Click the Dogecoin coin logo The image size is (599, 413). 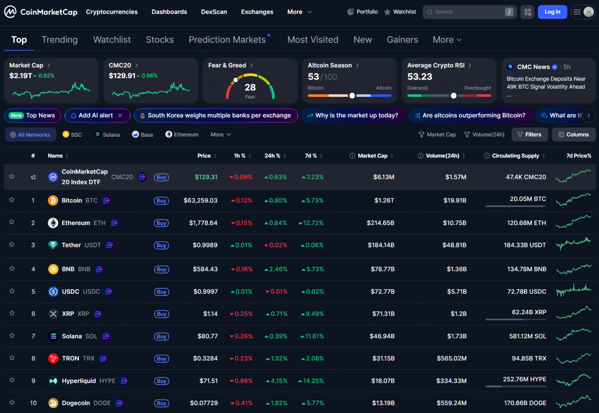[x=54, y=403]
